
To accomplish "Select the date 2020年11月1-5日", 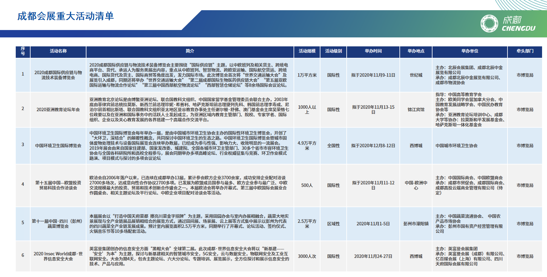I will (x=373, y=224).
